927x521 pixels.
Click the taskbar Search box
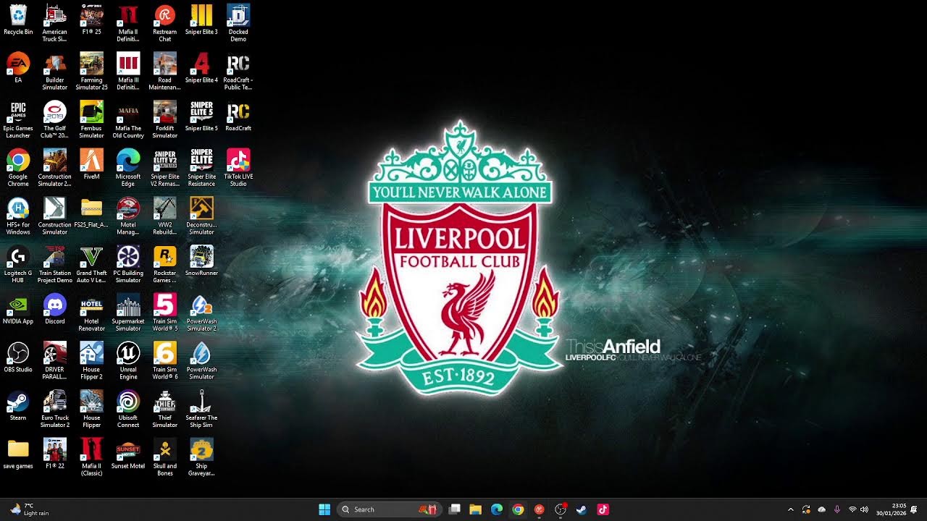[x=389, y=509]
